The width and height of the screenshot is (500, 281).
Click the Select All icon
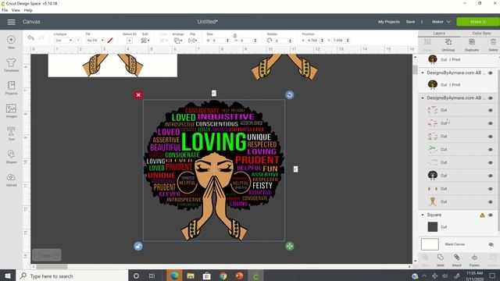(129, 41)
